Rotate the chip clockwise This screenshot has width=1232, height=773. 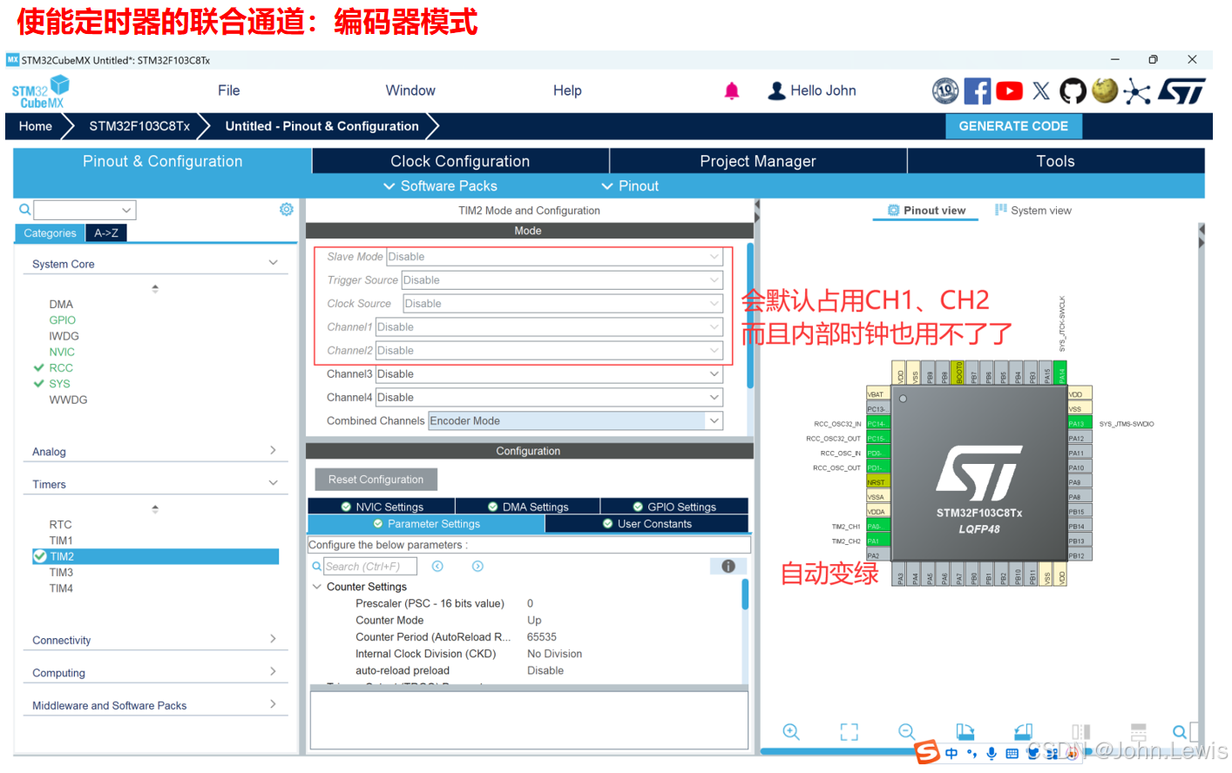click(x=965, y=731)
